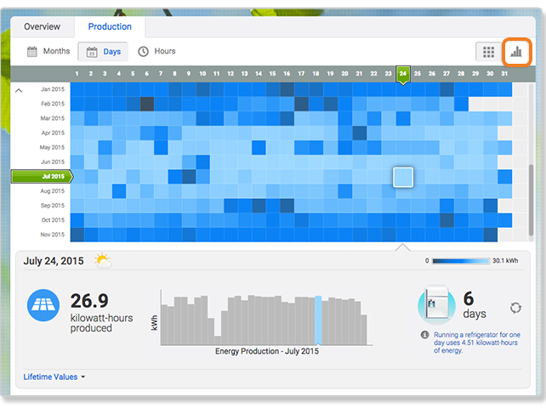This screenshot has height=408, width=546.
Task: Click the lowest bar in July production chart
Action: coord(218,341)
